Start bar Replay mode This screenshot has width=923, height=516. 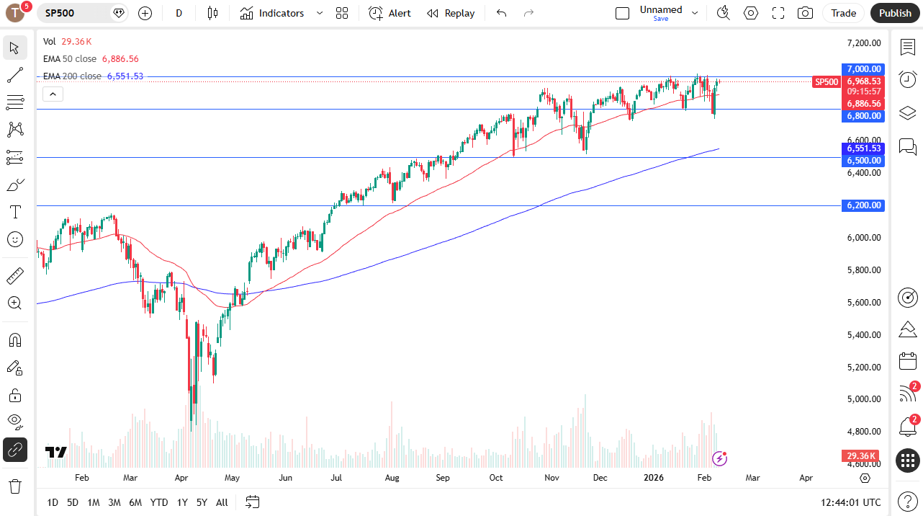click(451, 13)
